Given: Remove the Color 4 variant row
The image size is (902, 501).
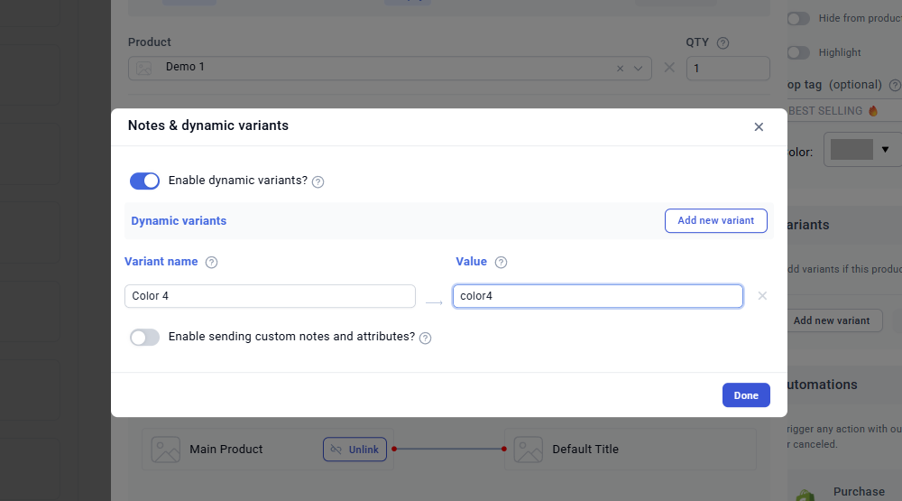Looking at the screenshot, I should point(762,296).
